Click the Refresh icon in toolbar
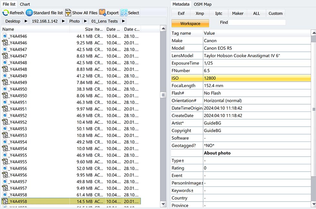The height and width of the screenshot is (209, 316). (x=6, y=13)
